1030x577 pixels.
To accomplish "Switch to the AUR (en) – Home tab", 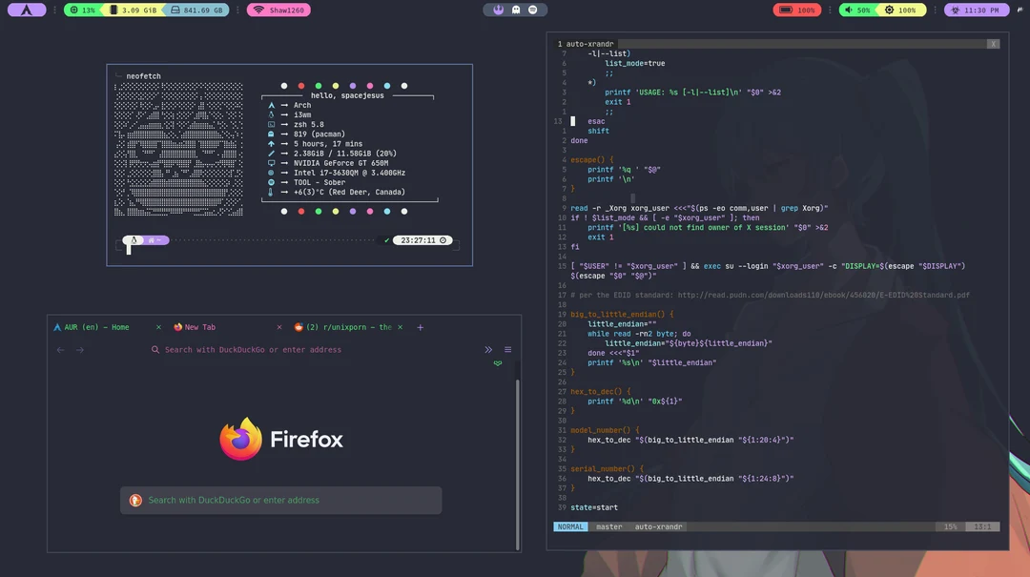I will [95, 327].
